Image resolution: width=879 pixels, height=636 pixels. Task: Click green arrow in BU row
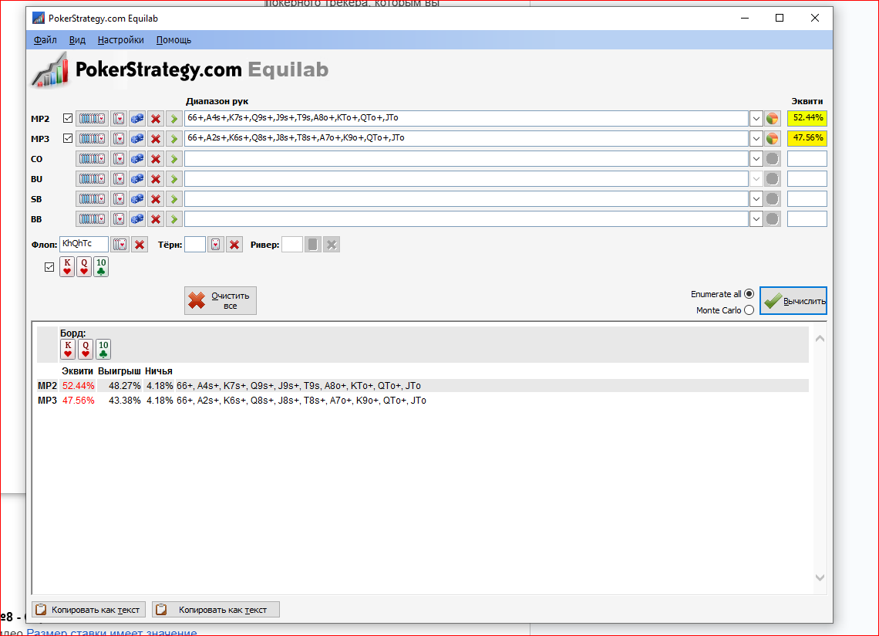click(174, 179)
